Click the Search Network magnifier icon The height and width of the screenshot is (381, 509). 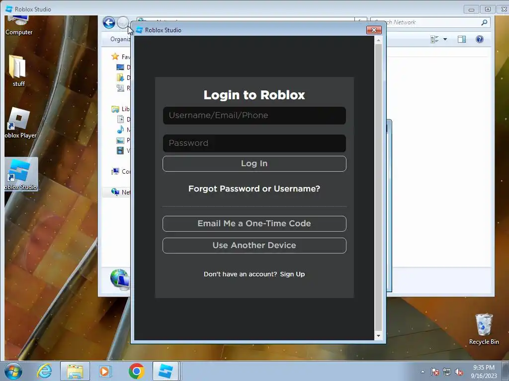[x=484, y=22]
